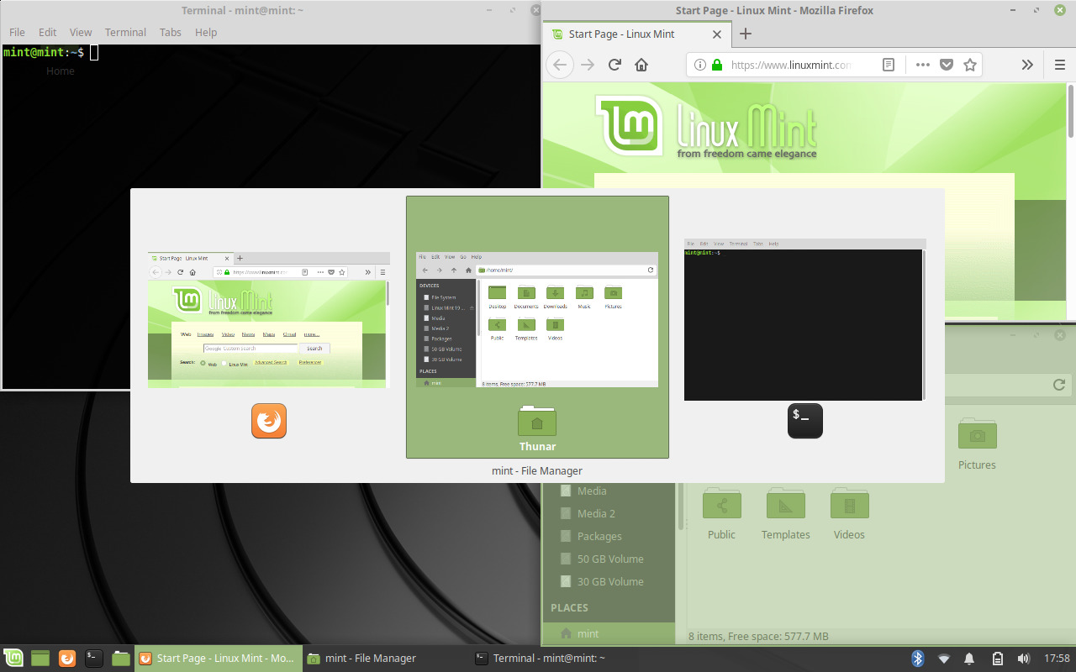Click the Firefox Home icon
The width and height of the screenshot is (1076, 672).
641,64
